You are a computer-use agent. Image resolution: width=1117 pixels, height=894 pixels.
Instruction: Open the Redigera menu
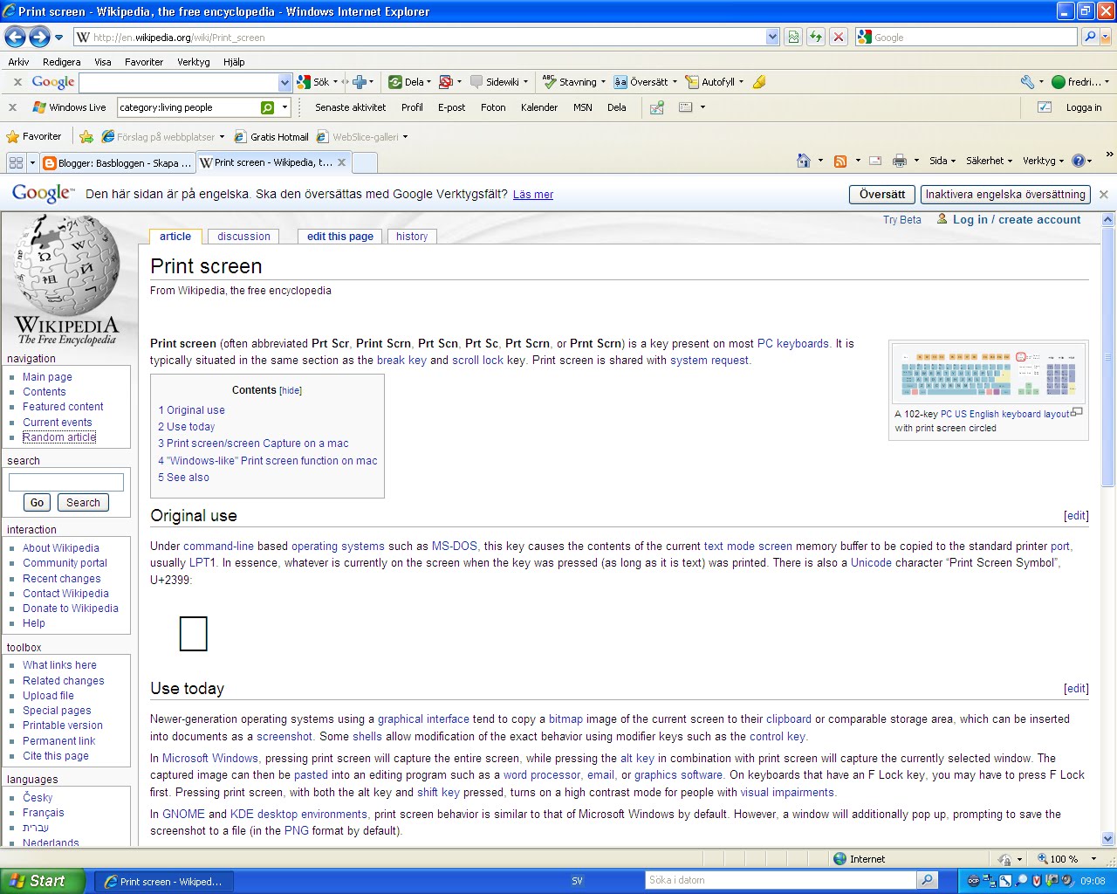click(x=62, y=62)
